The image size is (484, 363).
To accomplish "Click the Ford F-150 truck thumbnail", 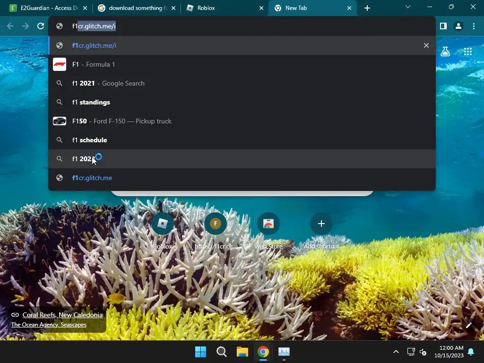I will tap(60, 121).
